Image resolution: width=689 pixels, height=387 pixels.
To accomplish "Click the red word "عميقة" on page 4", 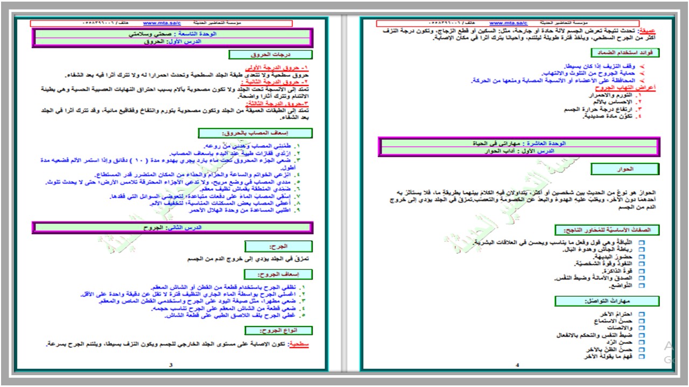I will (x=648, y=31).
